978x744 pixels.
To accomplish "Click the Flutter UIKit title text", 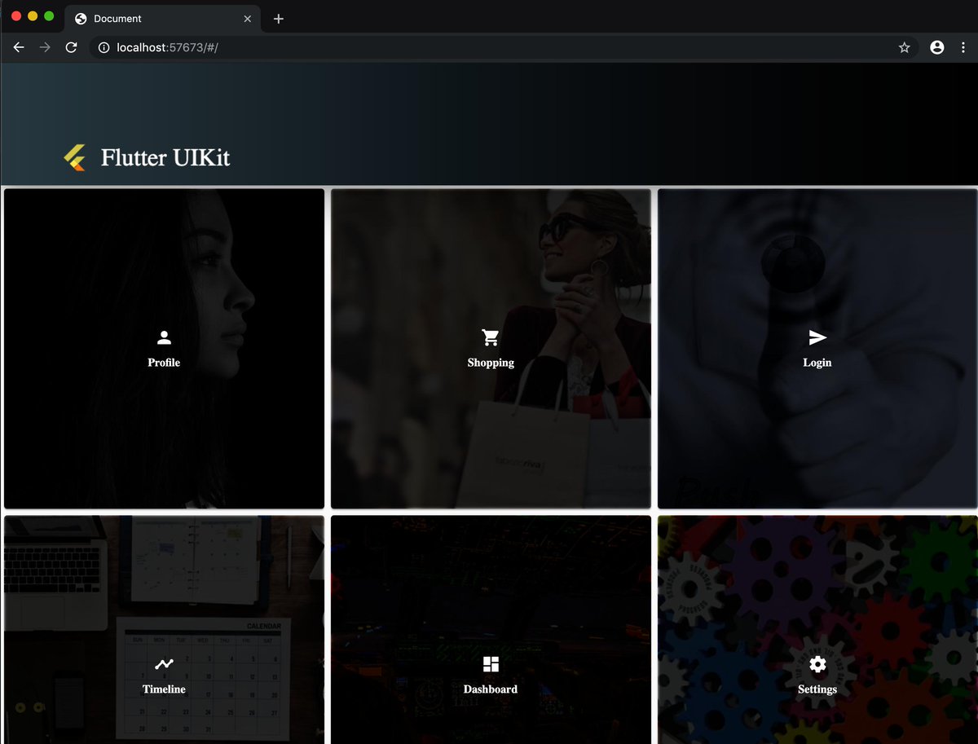I will pos(165,157).
